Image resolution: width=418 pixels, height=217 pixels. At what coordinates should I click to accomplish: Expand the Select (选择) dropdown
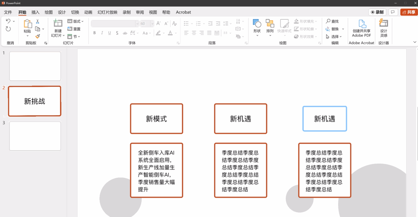334,37
